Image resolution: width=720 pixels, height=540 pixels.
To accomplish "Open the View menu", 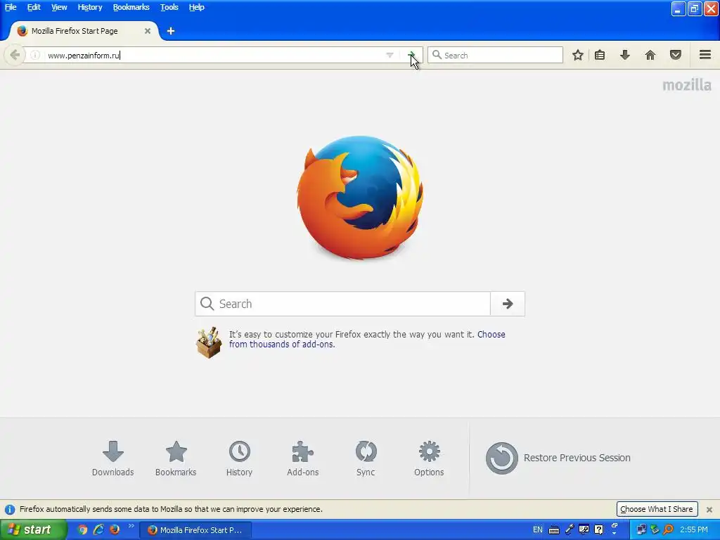I will pyautogui.click(x=59, y=7).
